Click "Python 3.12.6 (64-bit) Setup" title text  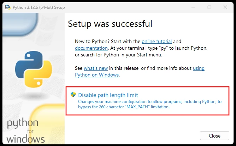click(39, 7)
